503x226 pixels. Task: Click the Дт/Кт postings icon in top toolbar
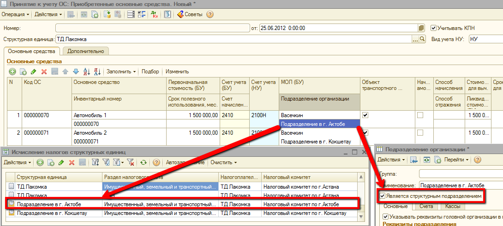point(154,14)
